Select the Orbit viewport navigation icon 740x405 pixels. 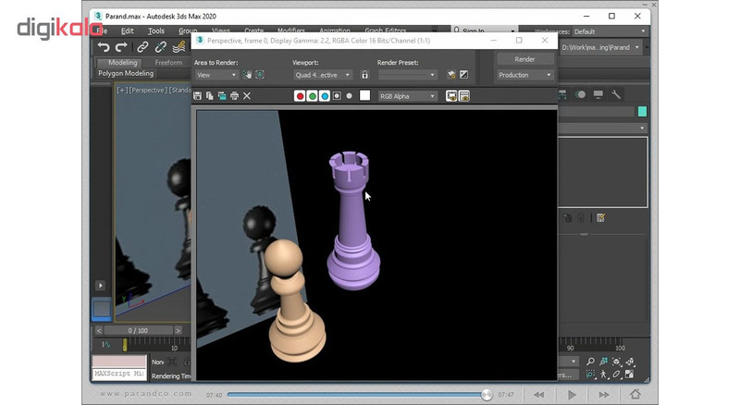point(616,374)
